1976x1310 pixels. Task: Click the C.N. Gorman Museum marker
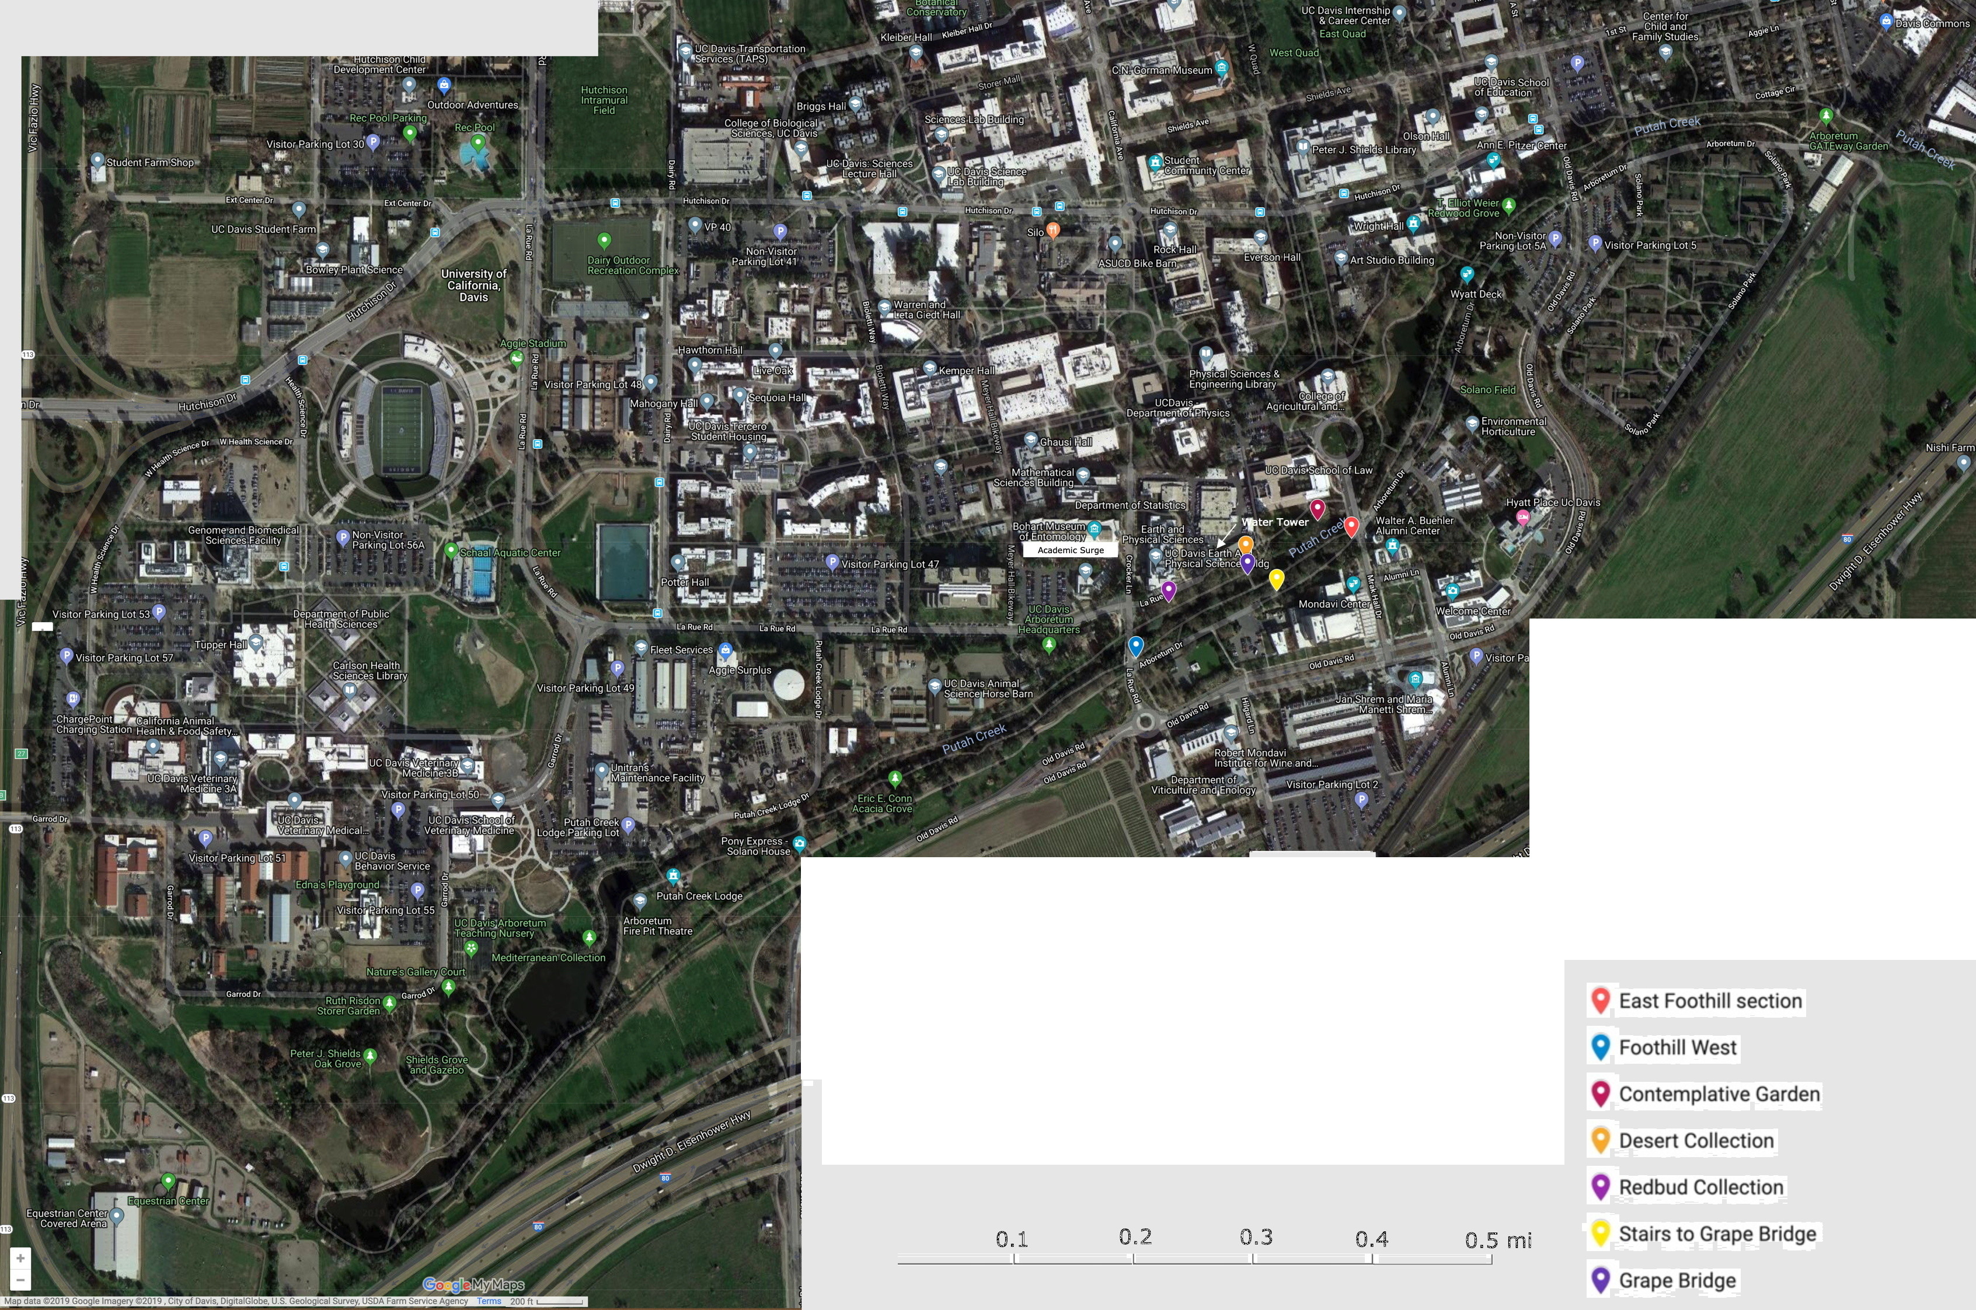click(x=1221, y=68)
